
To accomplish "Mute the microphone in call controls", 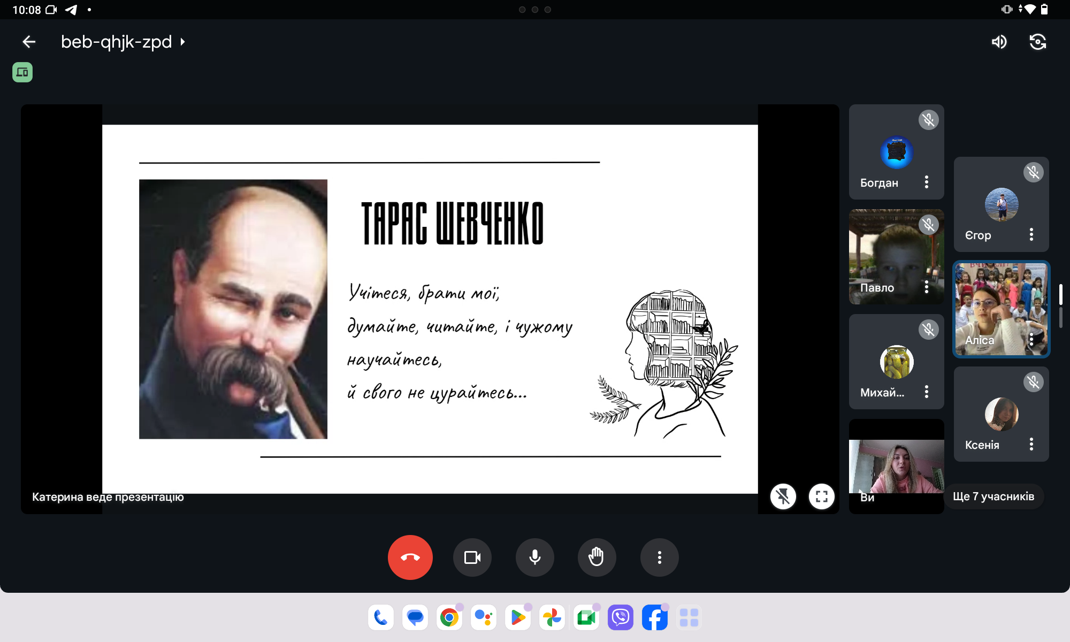I will point(534,557).
